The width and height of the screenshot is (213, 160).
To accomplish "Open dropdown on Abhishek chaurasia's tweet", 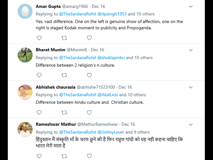I will click(191, 87).
